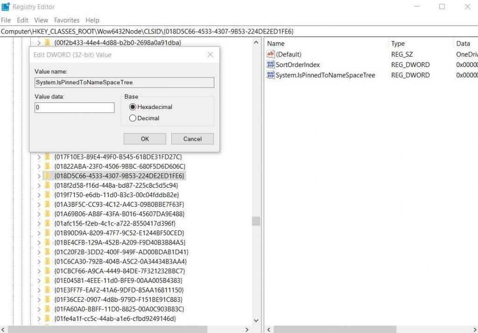478x333 pixels.
Task: Open the View menu
Action: (x=41, y=20)
